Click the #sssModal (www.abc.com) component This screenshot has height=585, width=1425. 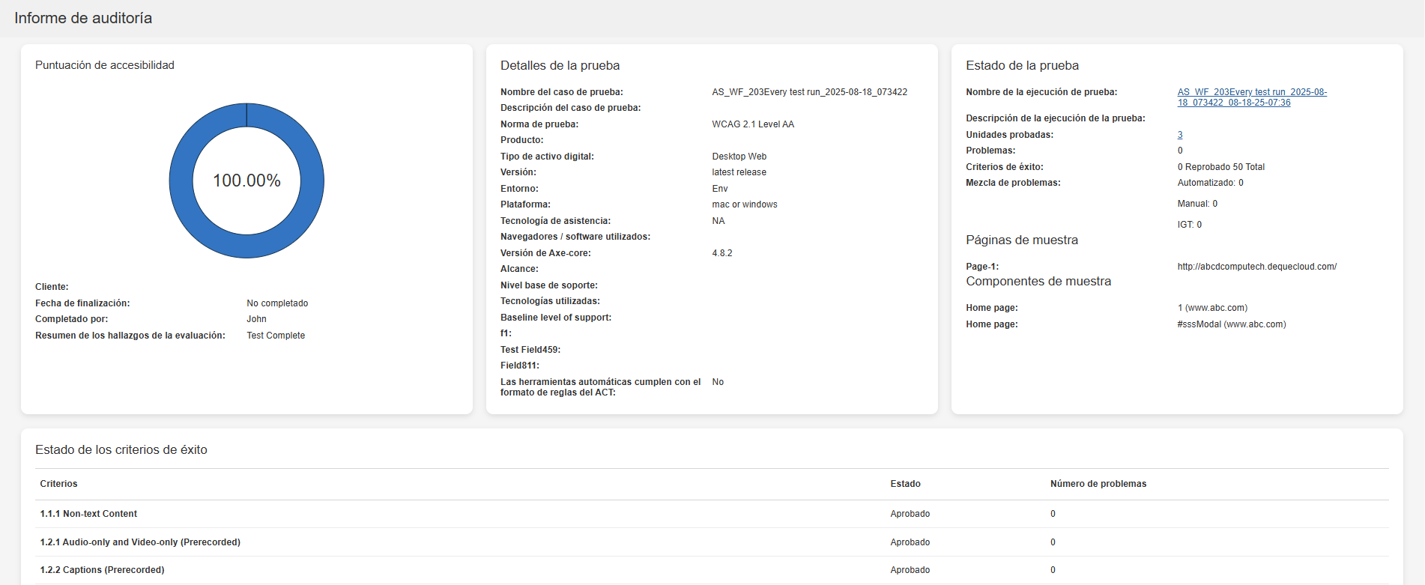(1231, 324)
